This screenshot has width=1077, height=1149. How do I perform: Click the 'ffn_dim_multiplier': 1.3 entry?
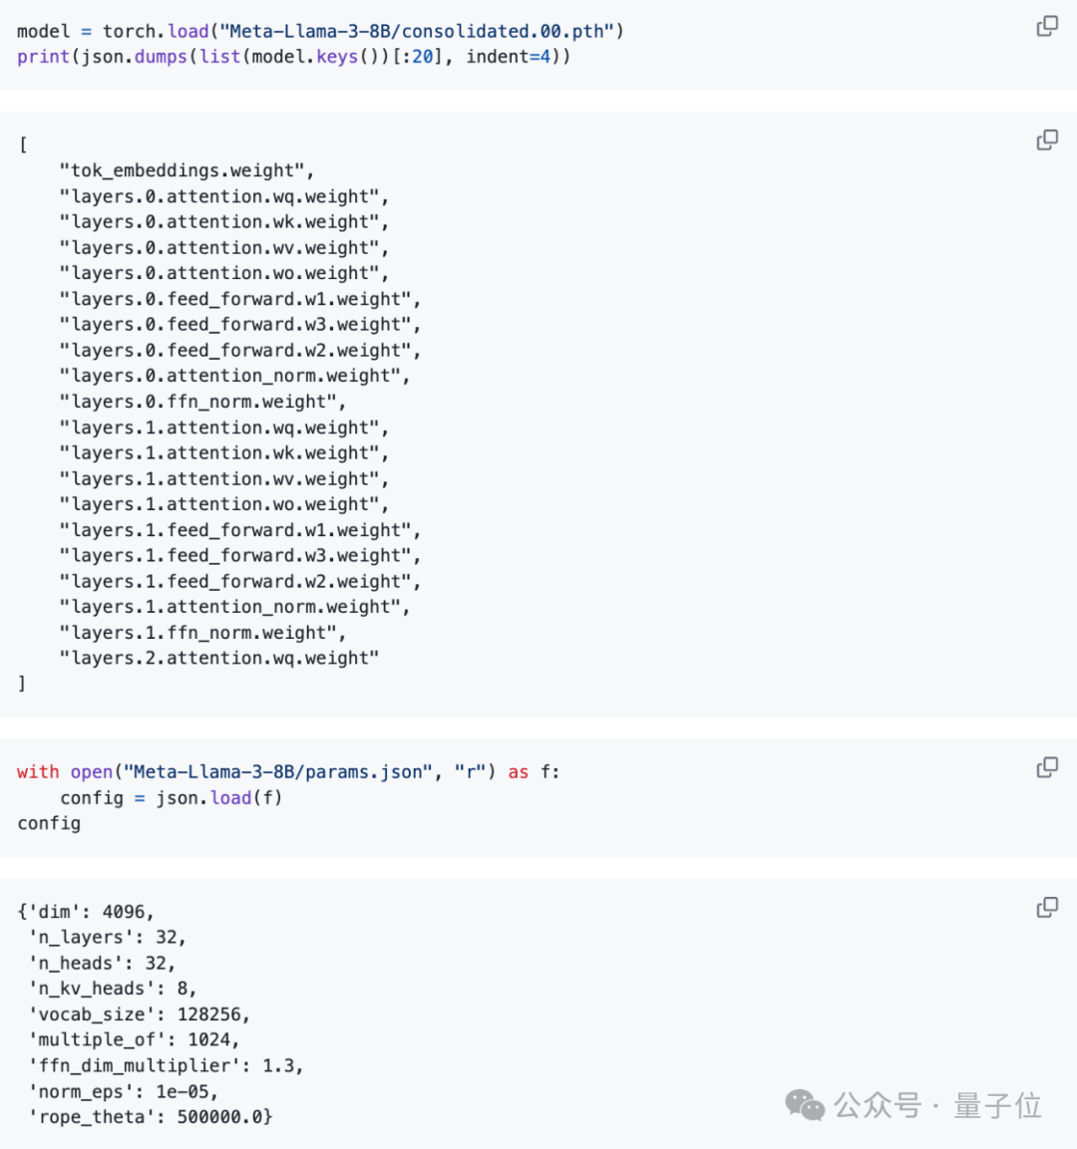[x=166, y=1065]
